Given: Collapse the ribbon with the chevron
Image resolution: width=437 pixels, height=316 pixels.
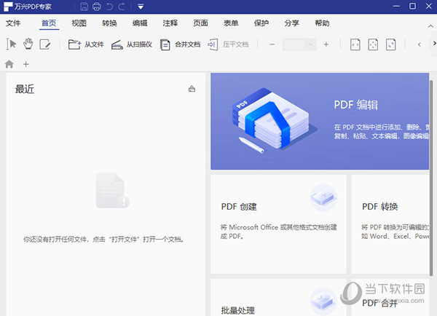Looking at the screenshot, I should [x=430, y=26].
